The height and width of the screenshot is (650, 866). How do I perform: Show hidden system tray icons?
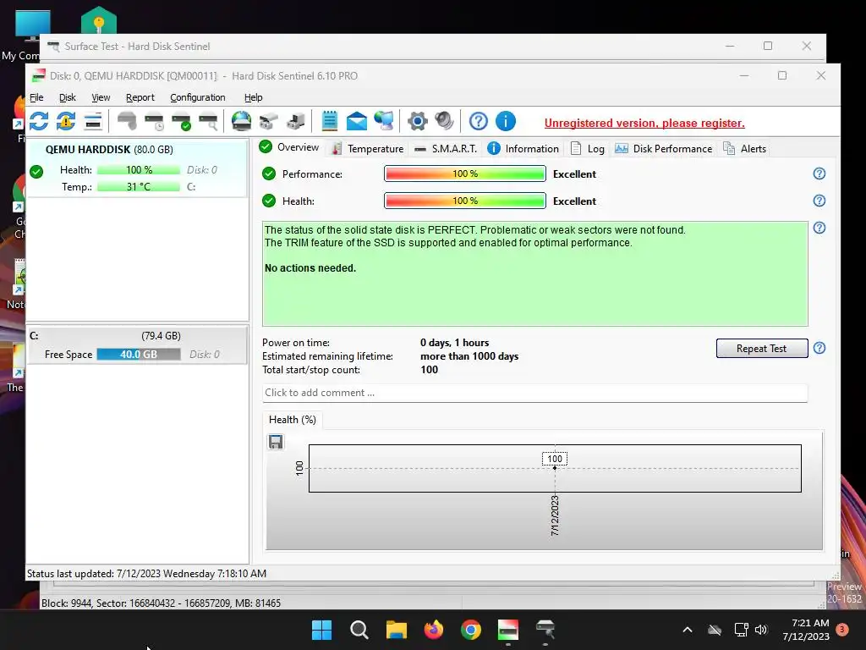click(x=688, y=630)
